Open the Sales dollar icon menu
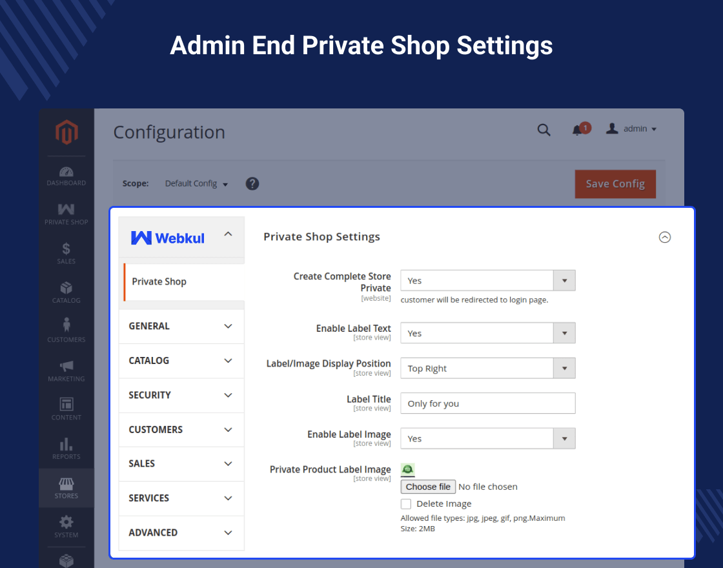 [x=66, y=254]
